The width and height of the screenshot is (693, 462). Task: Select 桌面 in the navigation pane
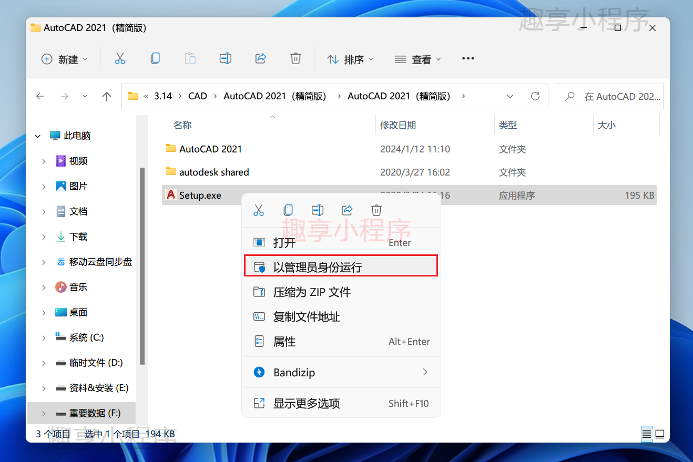tap(78, 312)
